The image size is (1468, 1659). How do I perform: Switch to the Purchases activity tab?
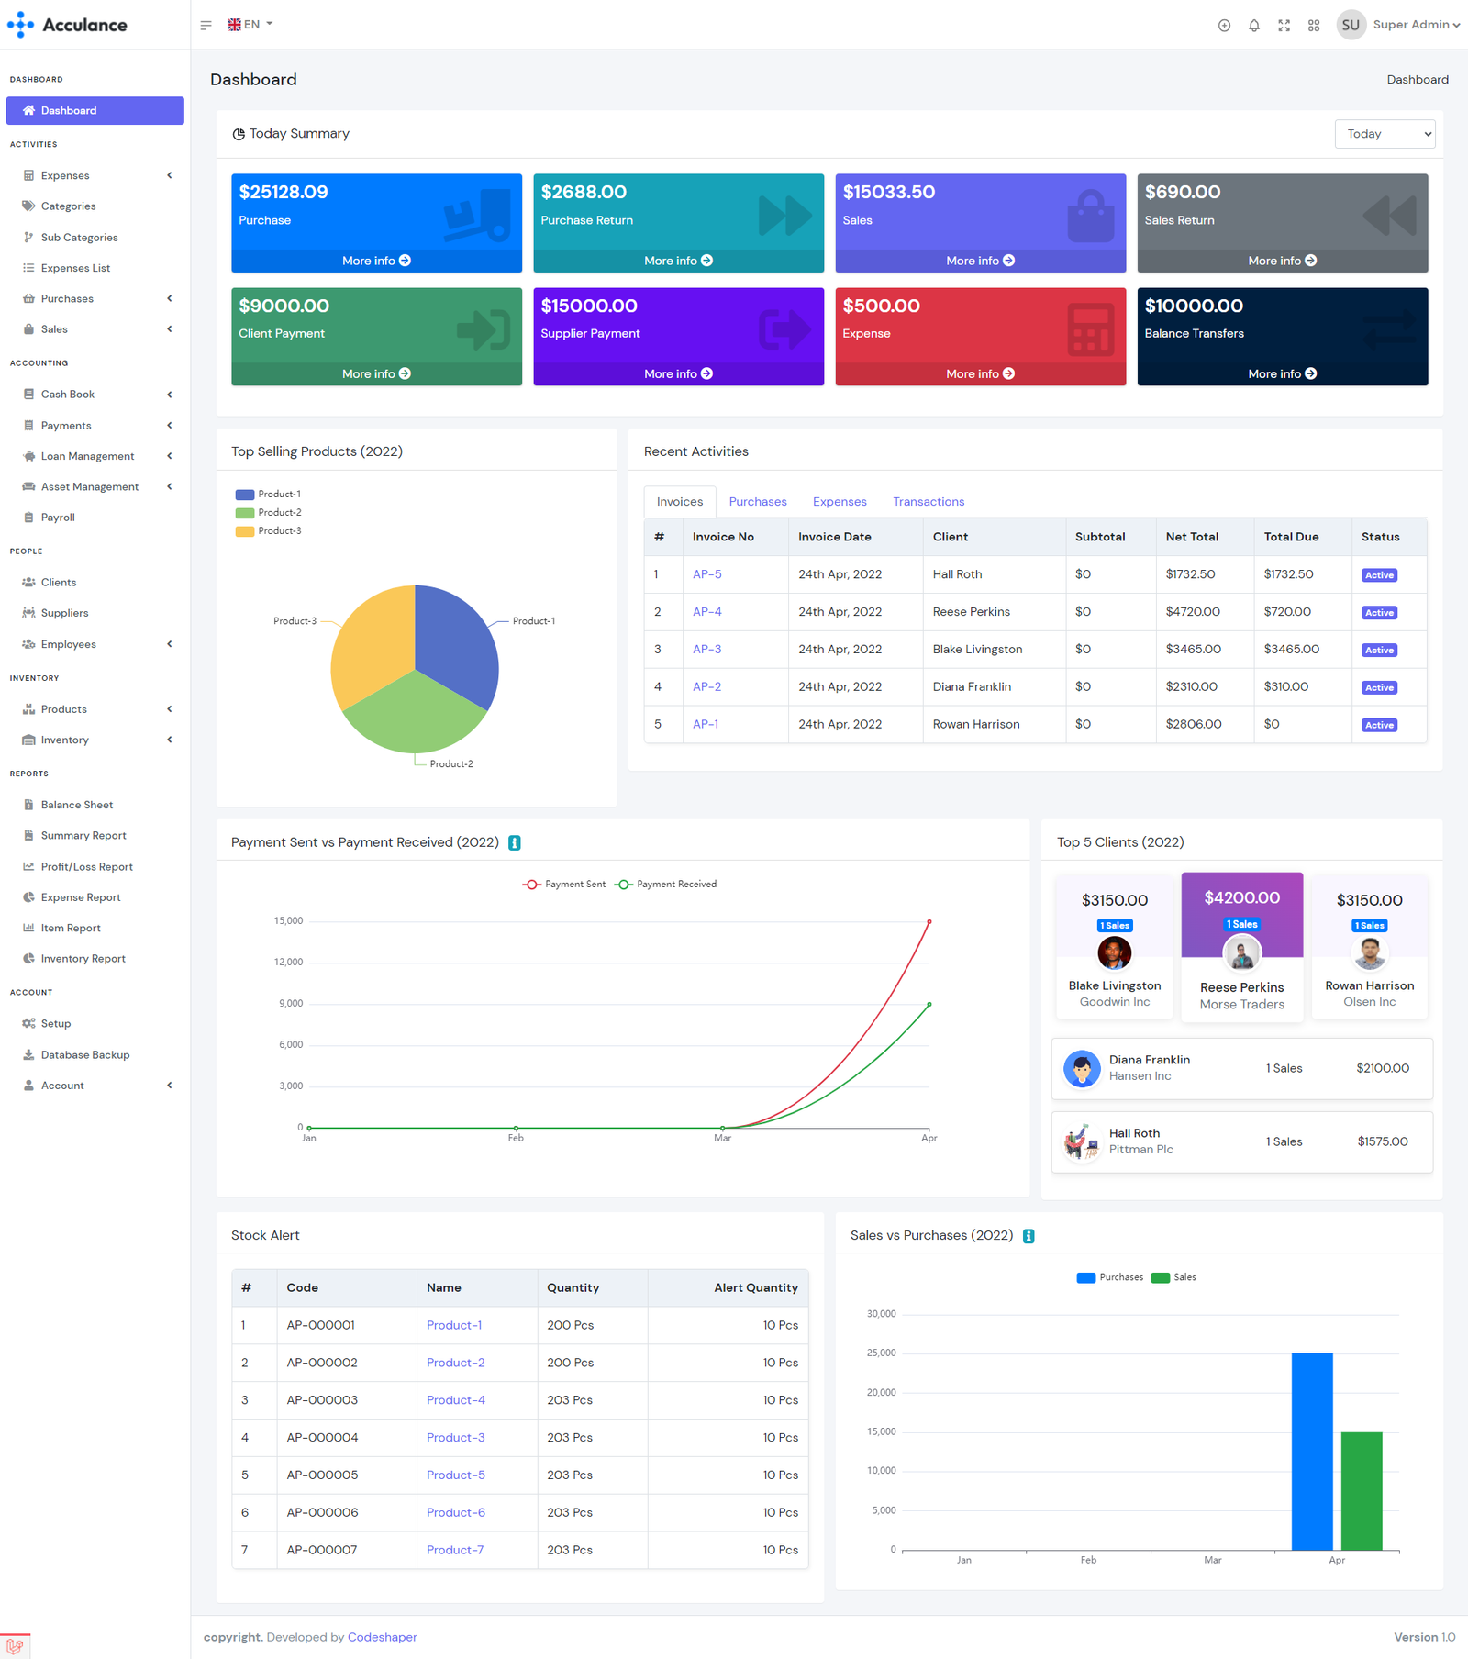[x=757, y=502]
